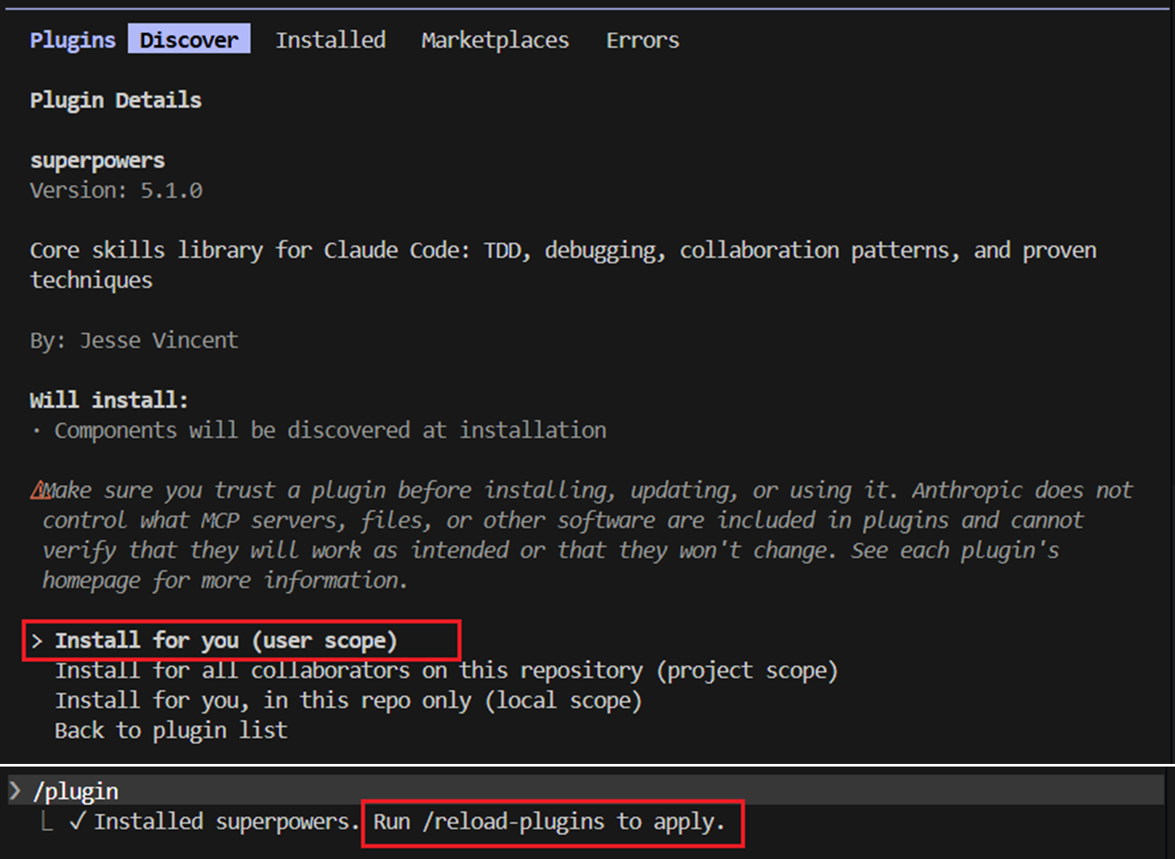Image resolution: width=1175 pixels, height=859 pixels.
Task: Open the Marketplaces tab
Action: [495, 40]
